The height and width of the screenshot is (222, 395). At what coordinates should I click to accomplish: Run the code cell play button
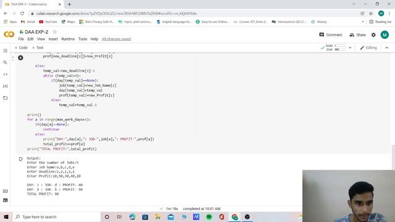click(x=20, y=57)
